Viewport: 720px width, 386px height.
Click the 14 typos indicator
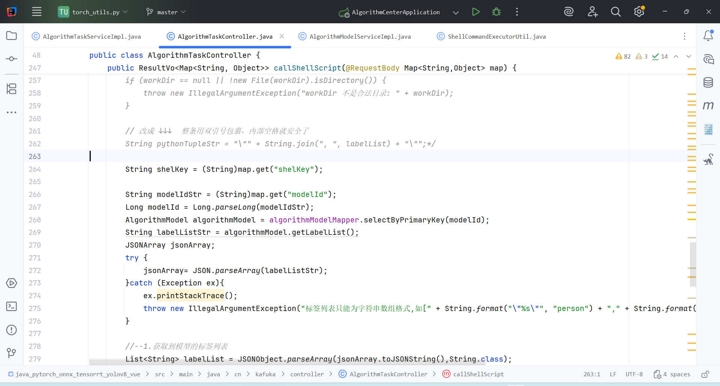tap(660, 56)
